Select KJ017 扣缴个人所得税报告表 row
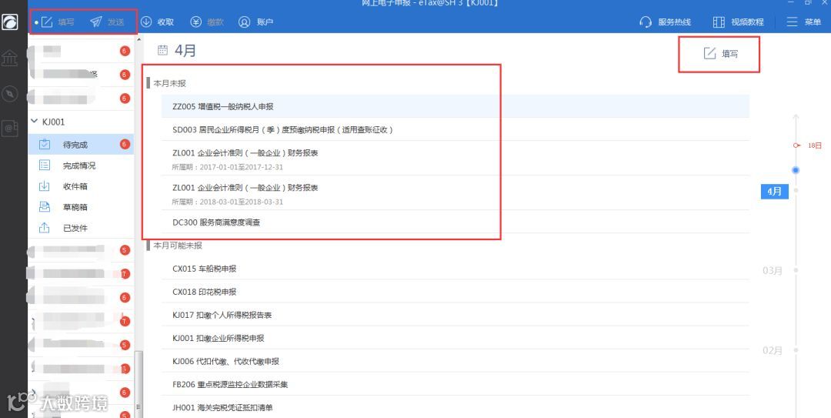Viewport: 831px width, 418px height. tap(456, 315)
